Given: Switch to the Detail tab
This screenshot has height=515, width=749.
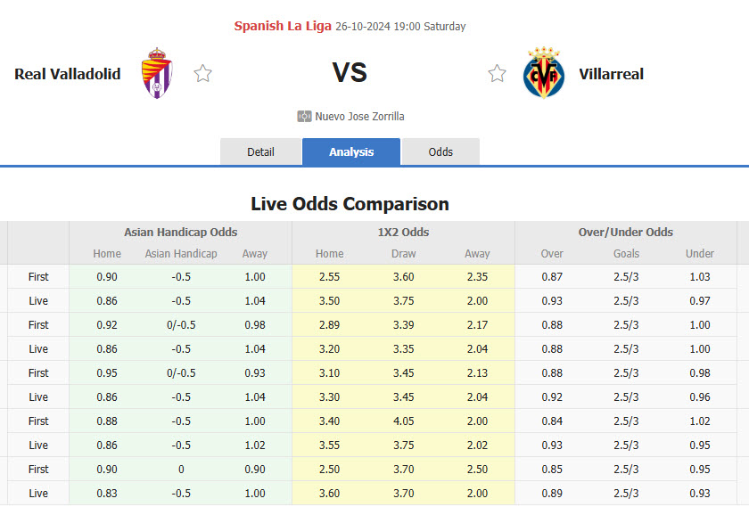Looking at the screenshot, I should [260, 151].
